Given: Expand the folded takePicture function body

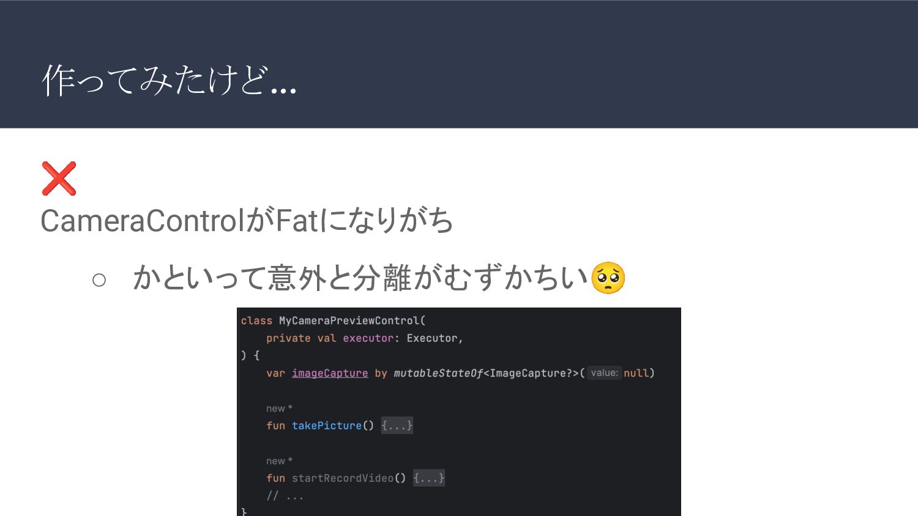Looking at the screenshot, I should point(397,426).
